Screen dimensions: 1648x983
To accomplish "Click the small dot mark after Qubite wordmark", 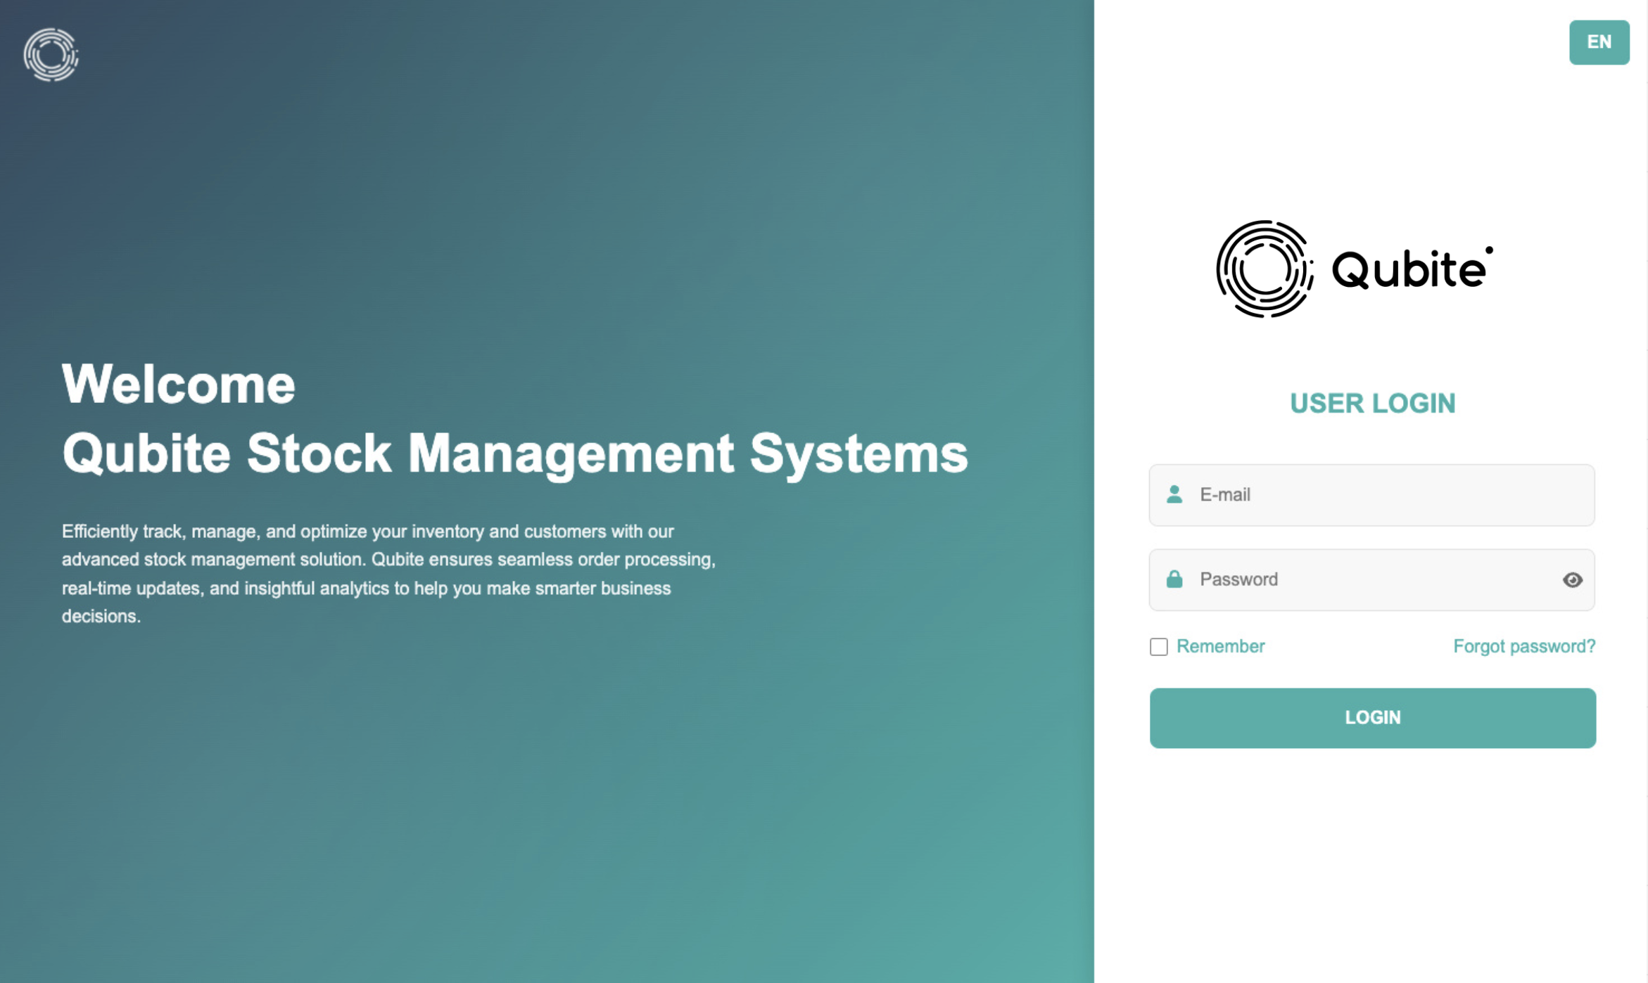I will click(x=1488, y=250).
